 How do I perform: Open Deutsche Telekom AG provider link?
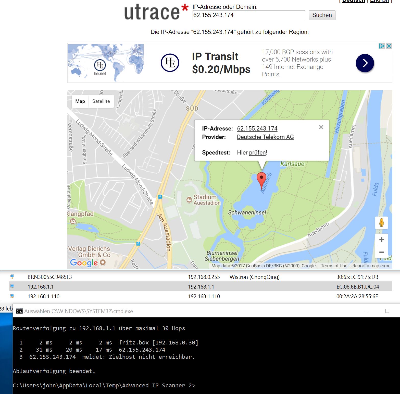[265, 137]
